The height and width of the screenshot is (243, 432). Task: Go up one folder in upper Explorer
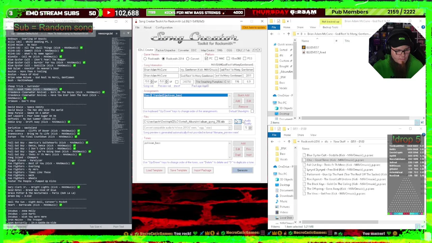[x=289, y=34]
